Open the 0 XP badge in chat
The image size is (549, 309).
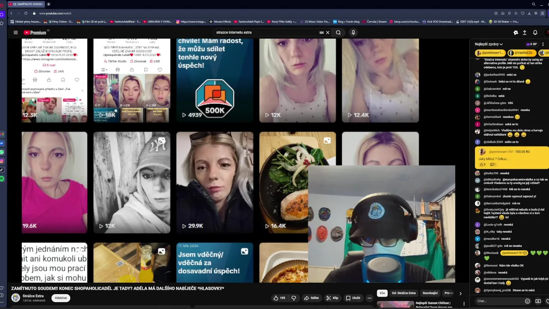tap(531, 44)
